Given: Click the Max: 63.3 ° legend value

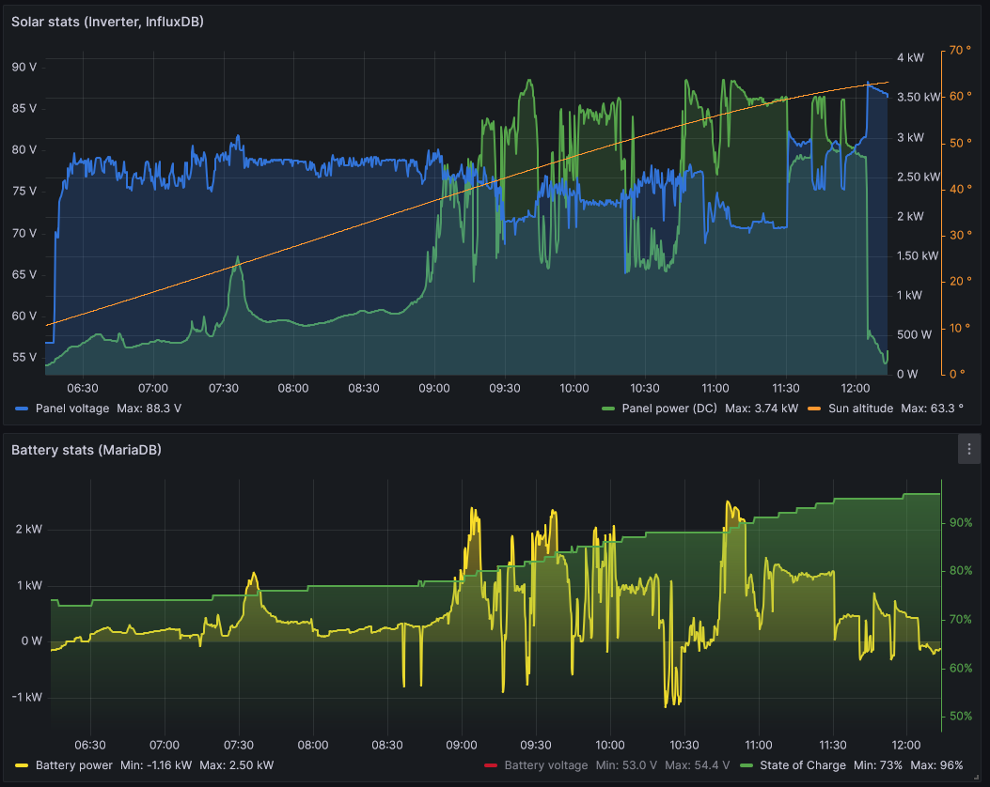Looking at the screenshot, I should pyautogui.click(x=932, y=409).
